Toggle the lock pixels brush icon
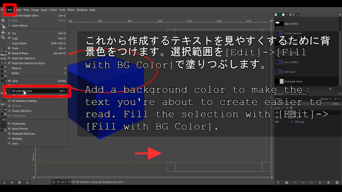Image resolution: width=342 pixels, height=192 pixels. (282, 108)
